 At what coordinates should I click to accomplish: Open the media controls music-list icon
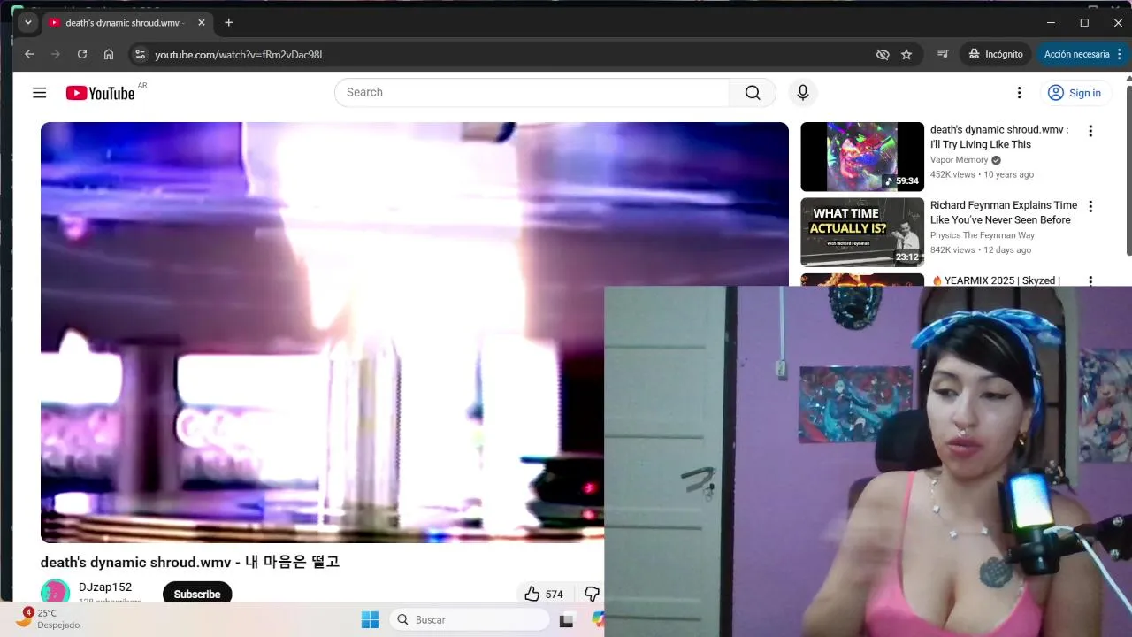(x=943, y=54)
